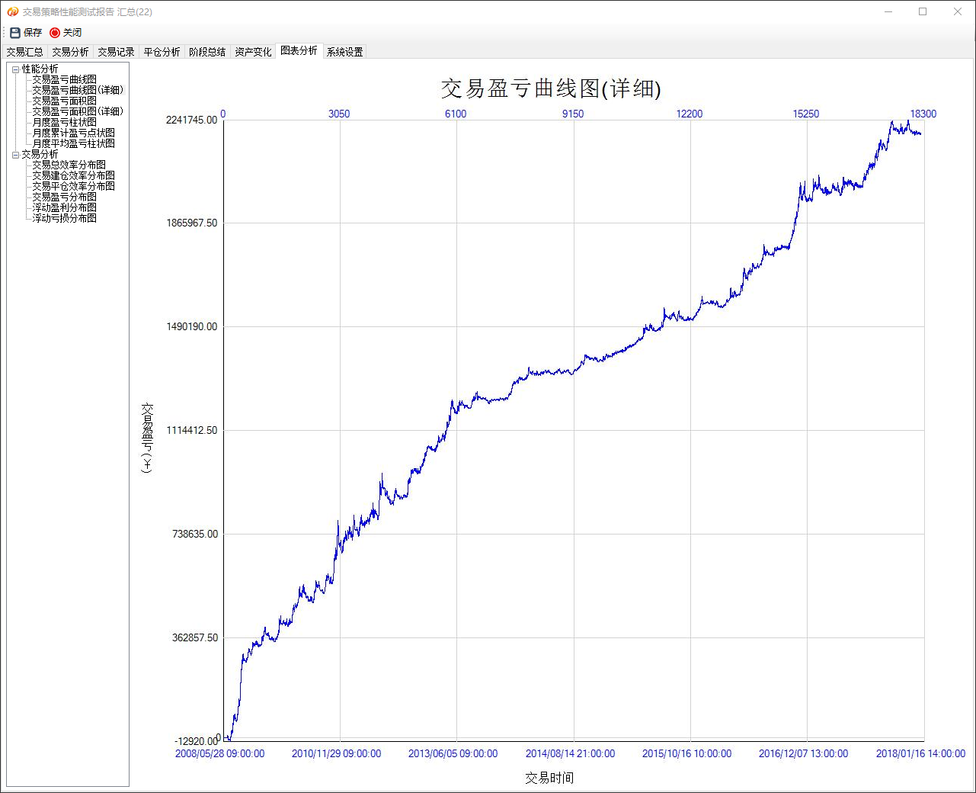Collapse the 交易分析 tree node

pos(15,155)
